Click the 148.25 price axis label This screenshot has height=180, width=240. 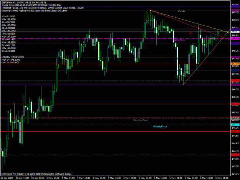click(x=235, y=51)
